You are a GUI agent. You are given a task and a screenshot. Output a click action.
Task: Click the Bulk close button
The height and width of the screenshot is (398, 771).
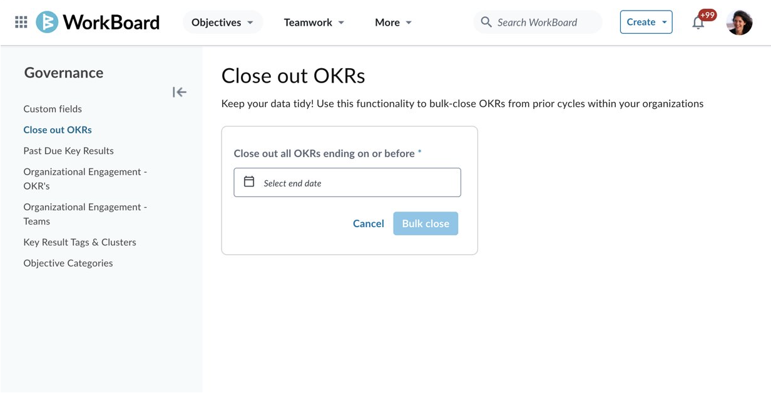coord(426,223)
